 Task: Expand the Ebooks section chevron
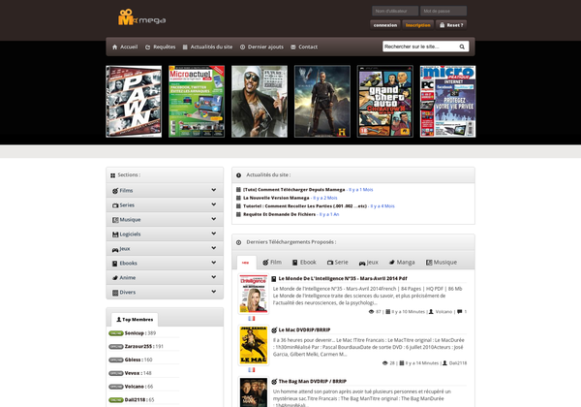tap(214, 263)
